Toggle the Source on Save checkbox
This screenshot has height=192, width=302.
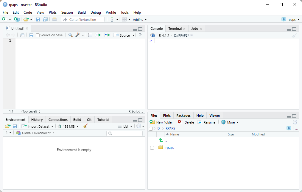(38, 35)
